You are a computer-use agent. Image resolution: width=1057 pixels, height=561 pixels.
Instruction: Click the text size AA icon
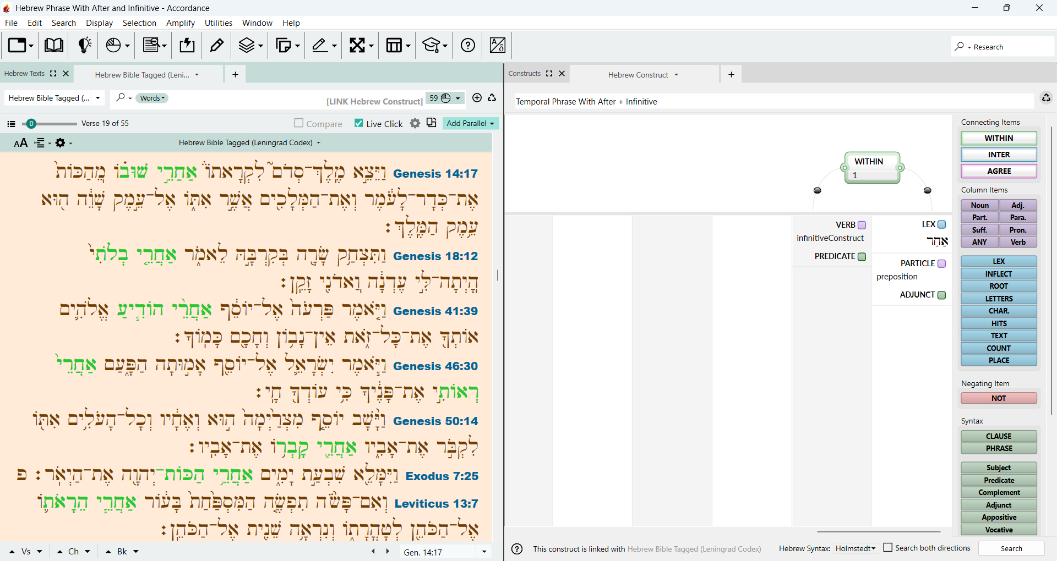point(20,143)
